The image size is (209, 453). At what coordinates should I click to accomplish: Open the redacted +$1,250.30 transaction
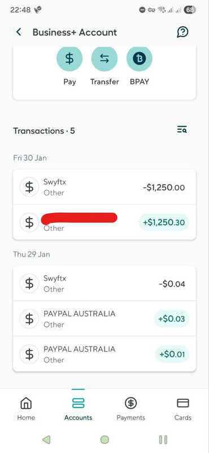(x=104, y=222)
